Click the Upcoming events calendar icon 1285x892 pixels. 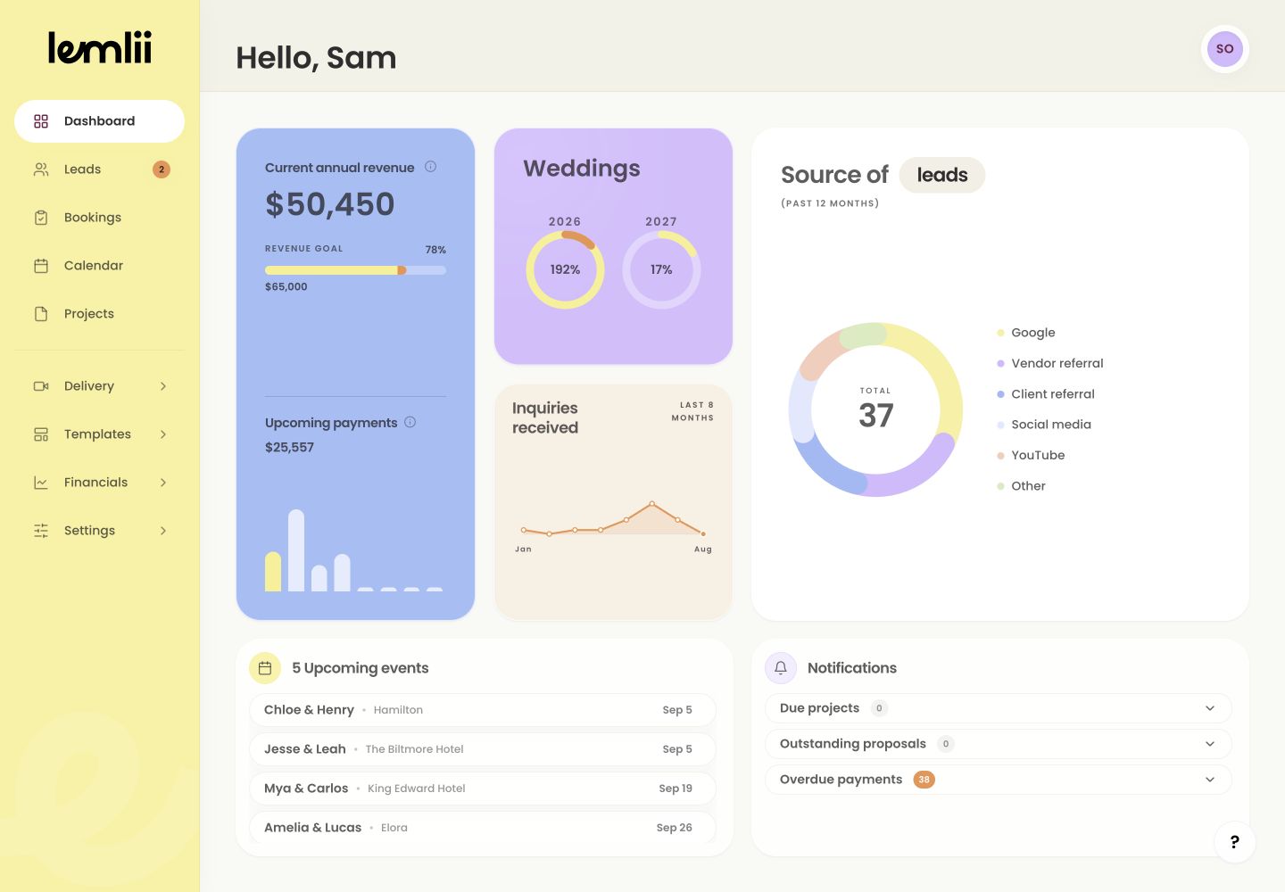click(265, 668)
